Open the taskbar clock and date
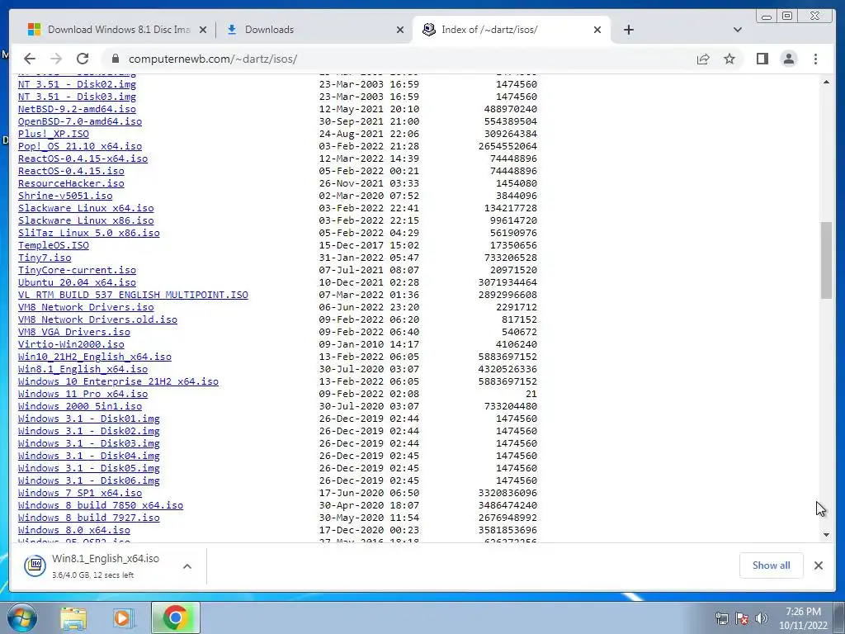 coord(803,618)
